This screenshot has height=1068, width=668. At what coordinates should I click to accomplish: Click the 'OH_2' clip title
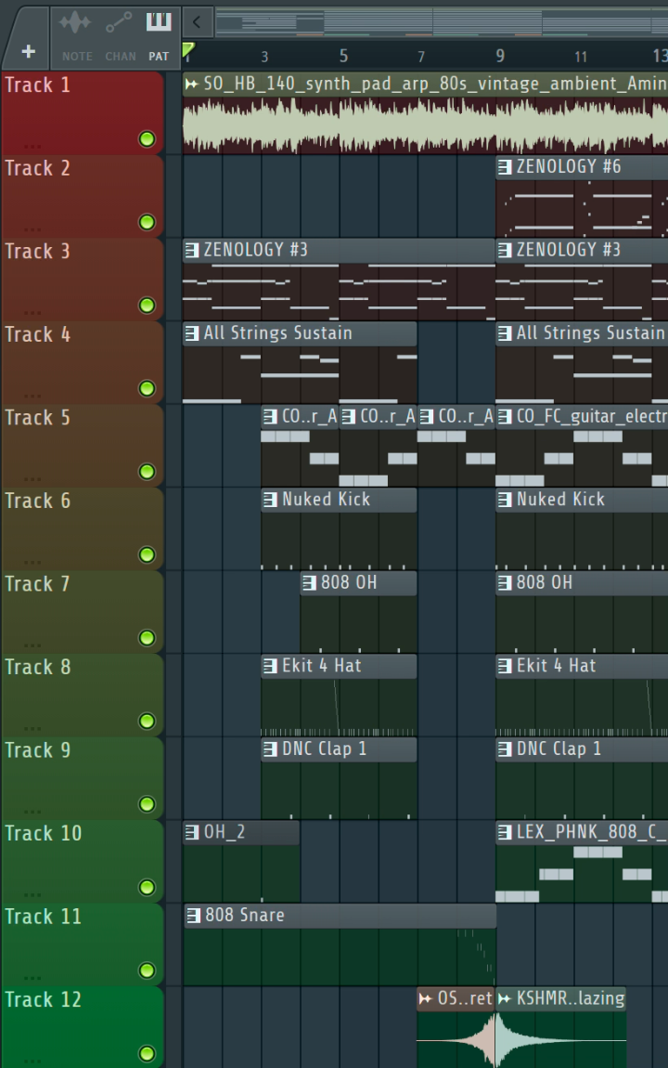225,832
